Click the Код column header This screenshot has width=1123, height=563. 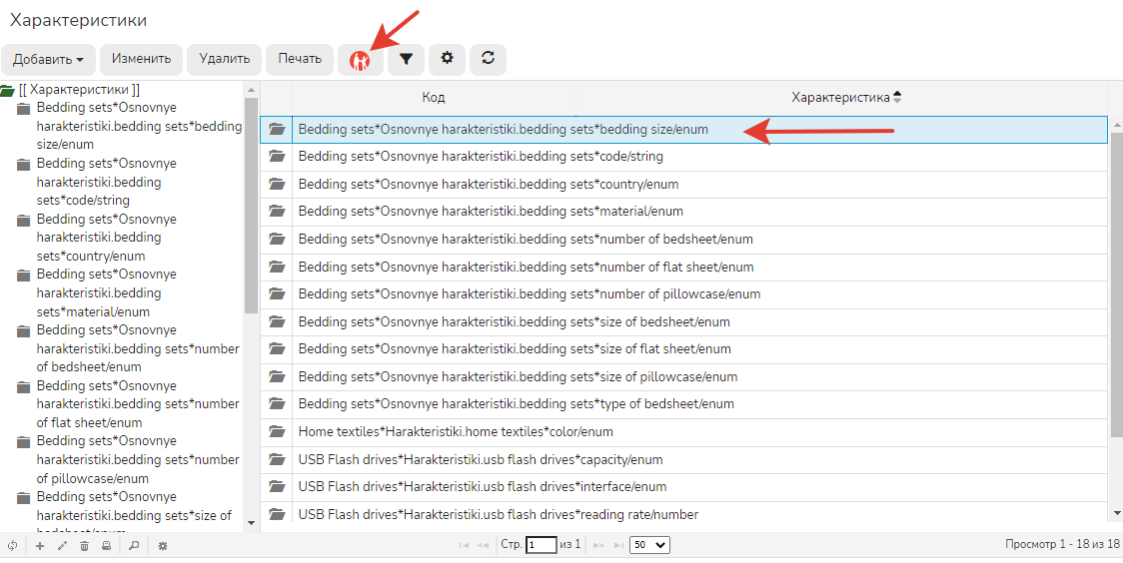coord(433,97)
